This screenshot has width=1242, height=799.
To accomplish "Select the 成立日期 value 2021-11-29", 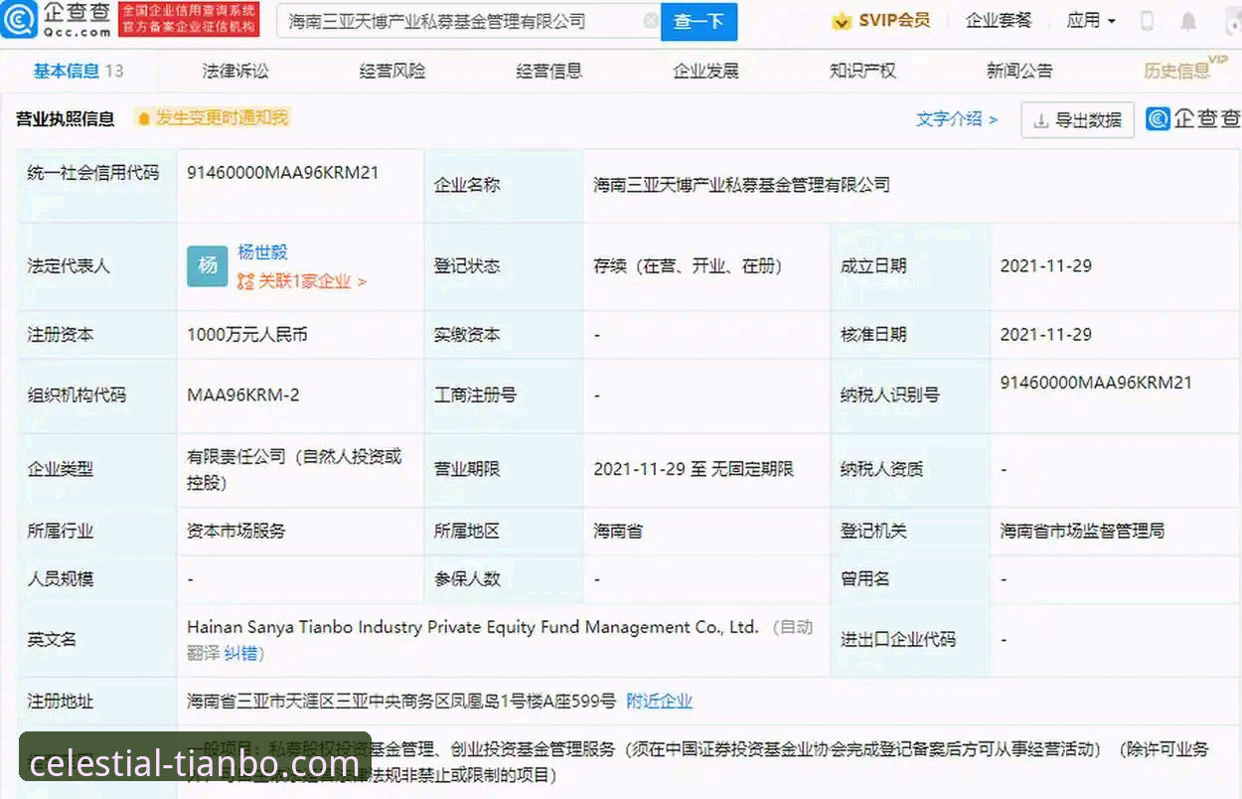I will click(1046, 265).
